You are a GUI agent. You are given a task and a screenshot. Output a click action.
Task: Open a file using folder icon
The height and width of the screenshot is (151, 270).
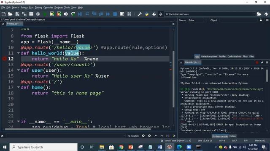(10, 14)
